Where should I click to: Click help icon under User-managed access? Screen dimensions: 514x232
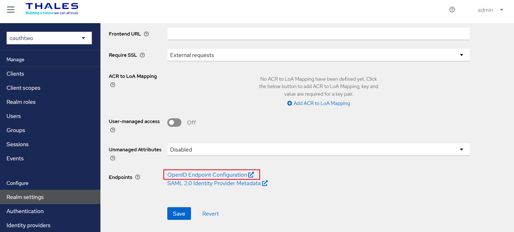pyautogui.click(x=113, y=130)
